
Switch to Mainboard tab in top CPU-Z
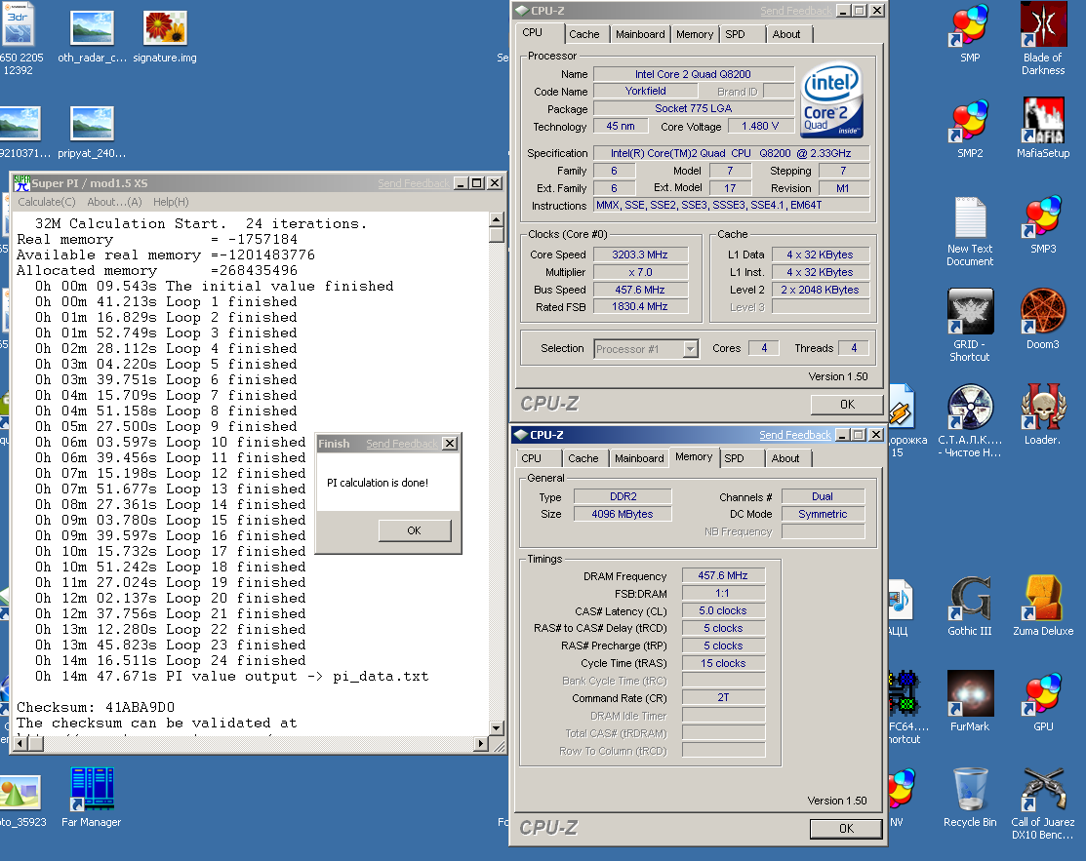(x=640, y=34)
